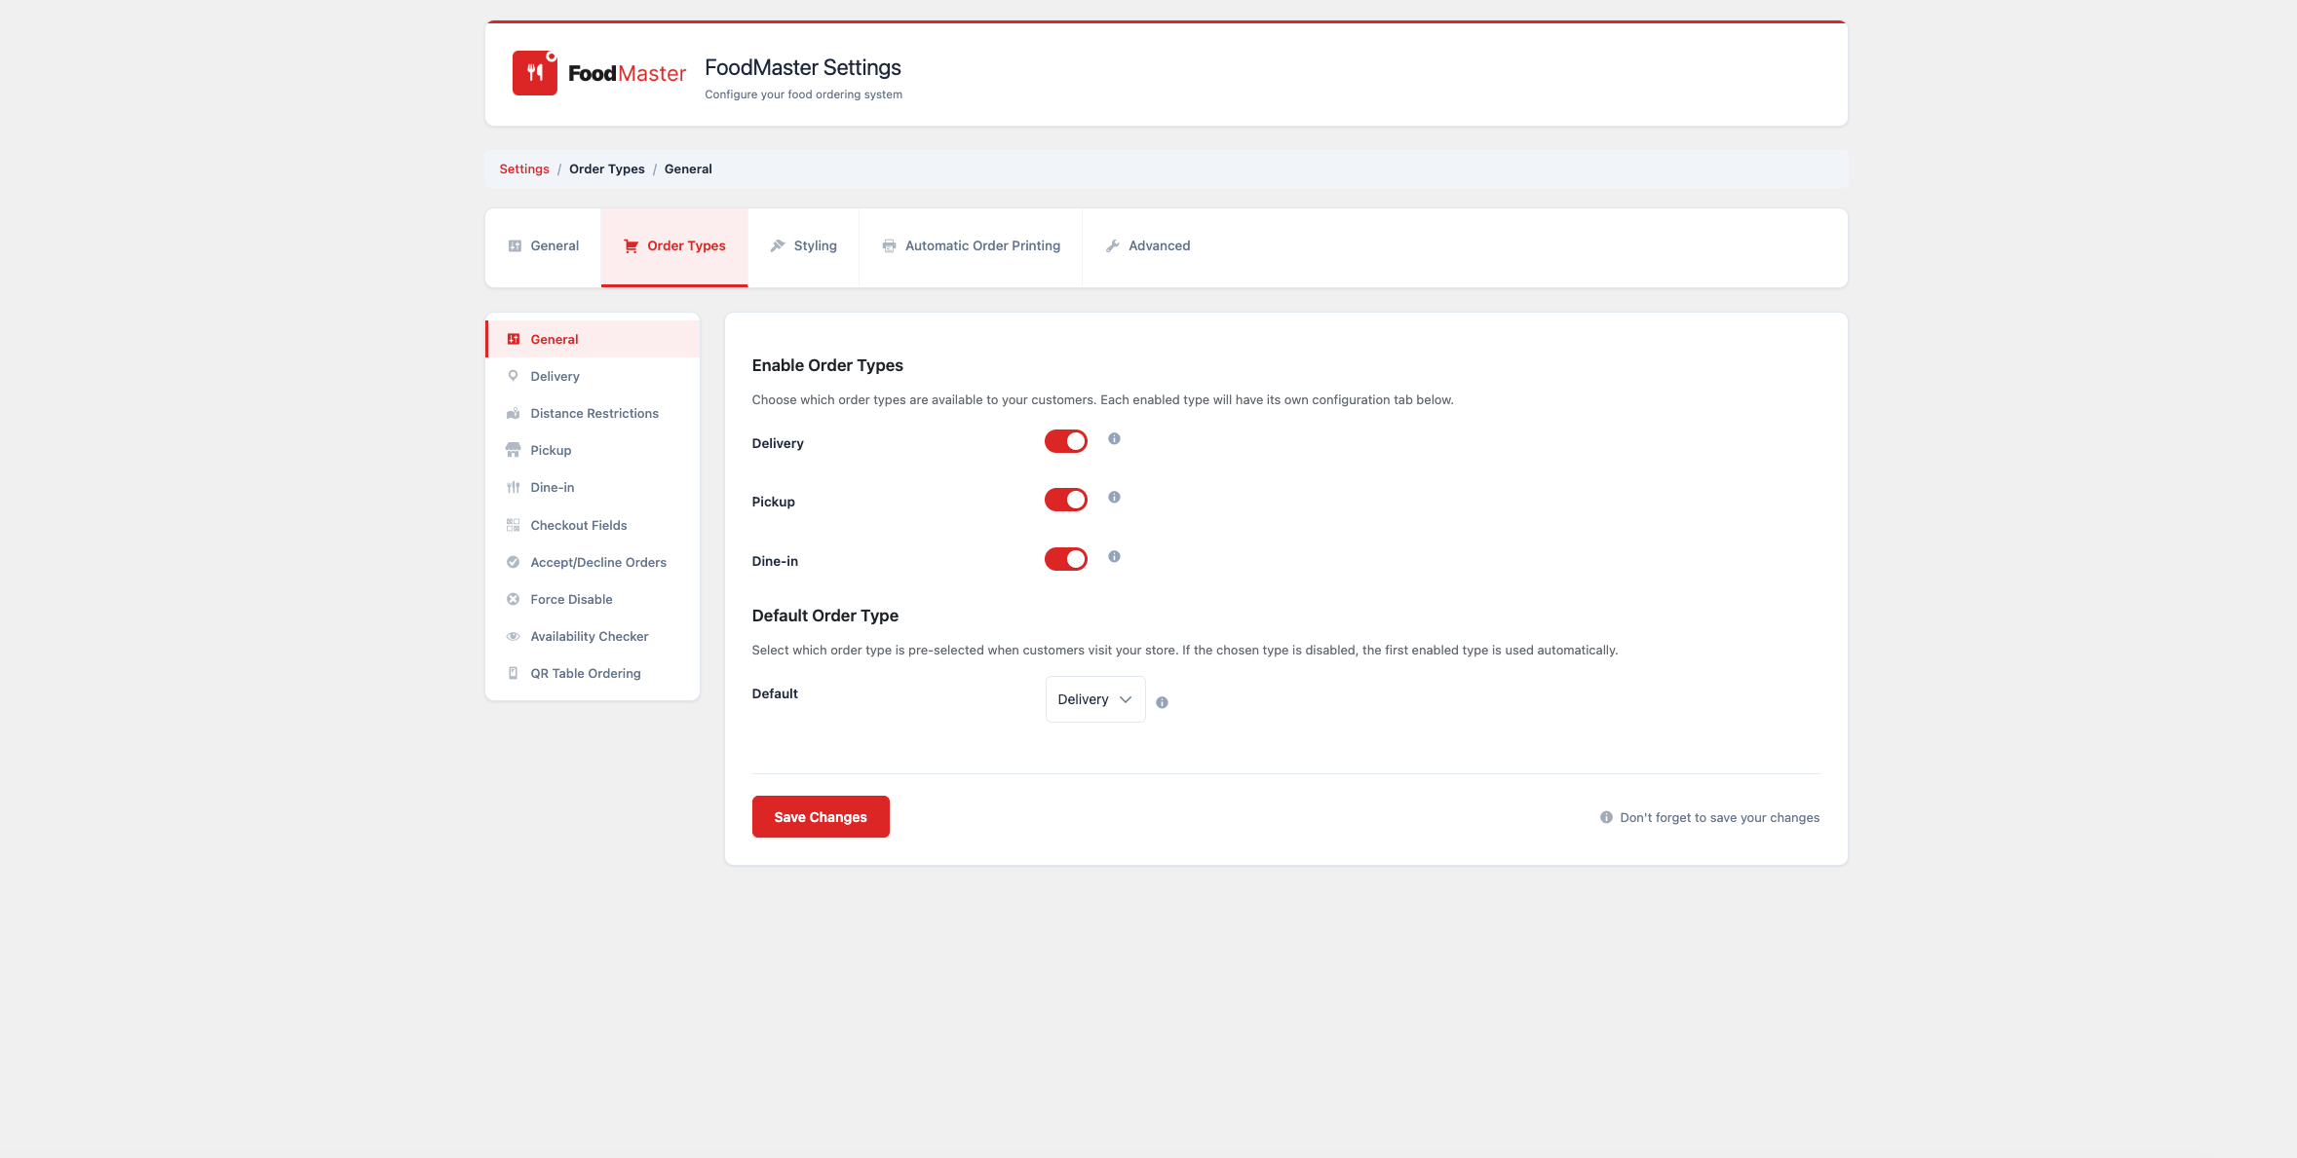Open Dine-in sidebar section

coord(593,488)
